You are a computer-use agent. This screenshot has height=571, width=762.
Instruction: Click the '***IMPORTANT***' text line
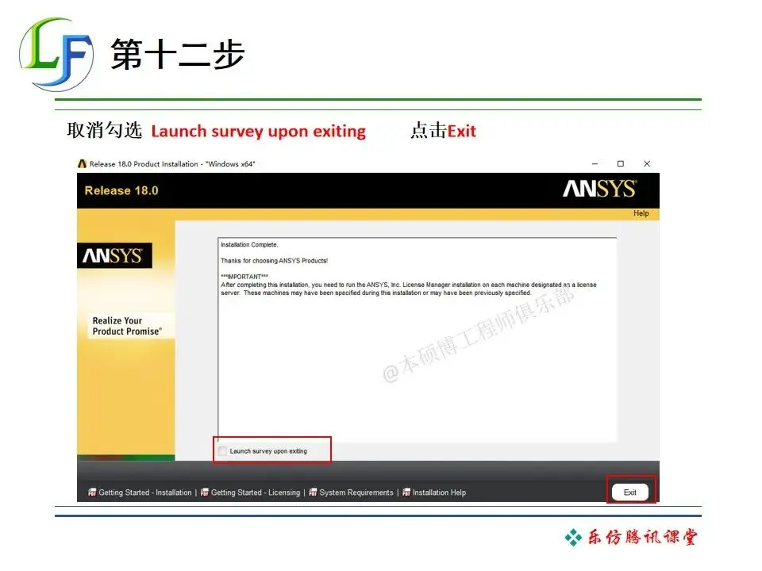point(244,277)
